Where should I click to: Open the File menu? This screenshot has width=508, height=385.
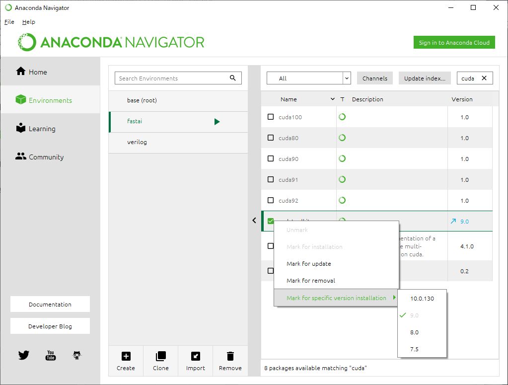point(9,22)
